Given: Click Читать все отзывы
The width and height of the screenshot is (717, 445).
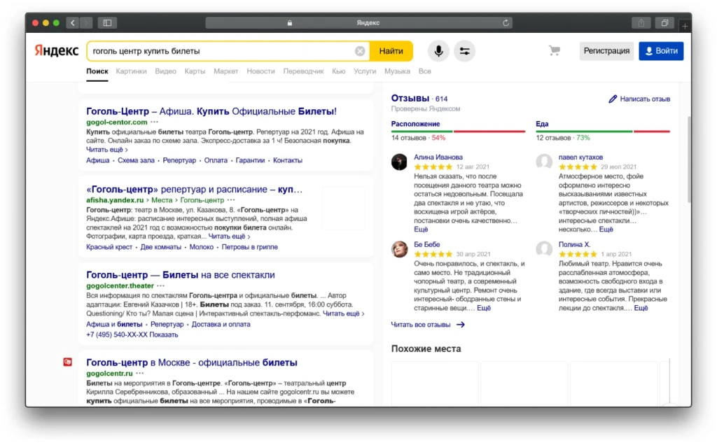Looking at the screenshot, I should pyautogui.click(x=421, y=325).
